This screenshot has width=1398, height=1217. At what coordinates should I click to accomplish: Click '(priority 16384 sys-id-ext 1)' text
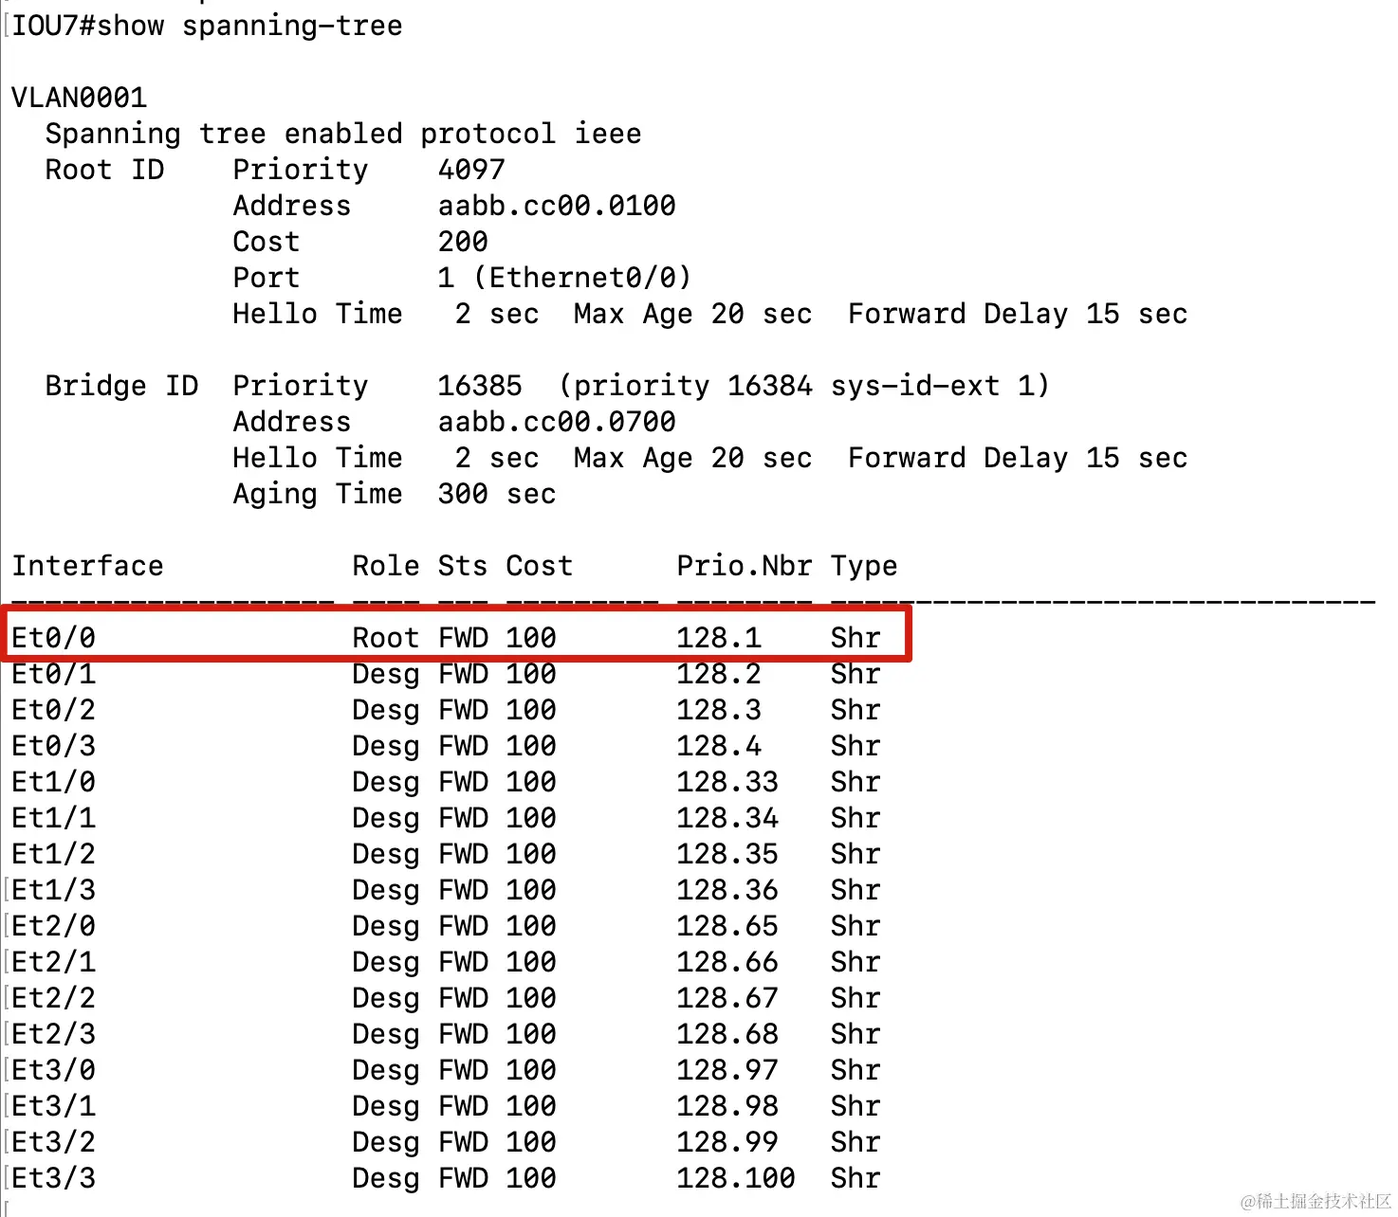pos(804,386)
